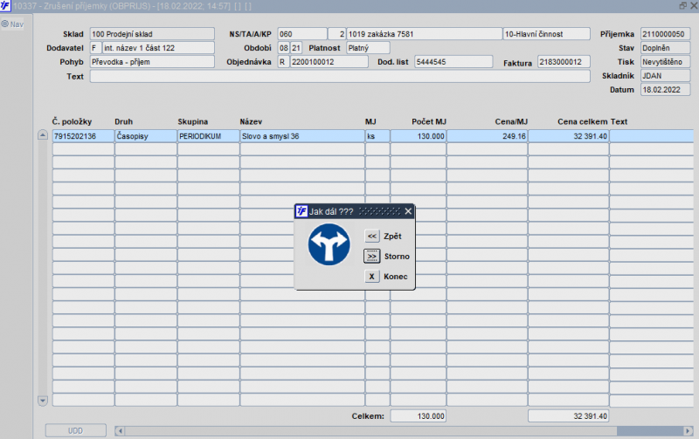The height and width of the screenshot is (439, 699).
Task: Click the Tisk field 'Nevytištěno'
Action: (665, 62)
